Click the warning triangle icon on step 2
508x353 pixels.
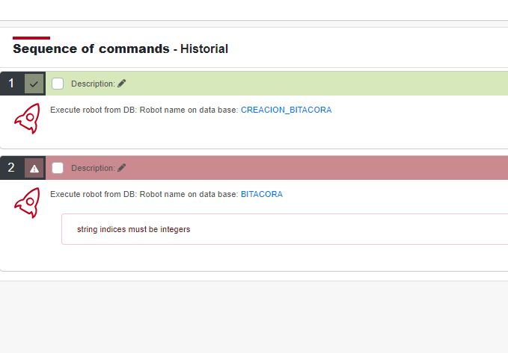click(34, 168)
